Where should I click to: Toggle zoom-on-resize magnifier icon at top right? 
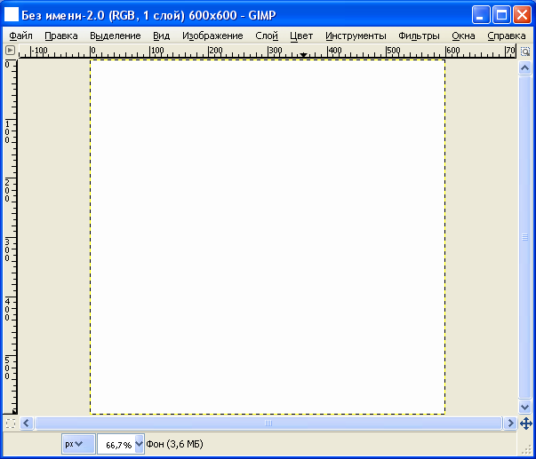pos(525,51)
